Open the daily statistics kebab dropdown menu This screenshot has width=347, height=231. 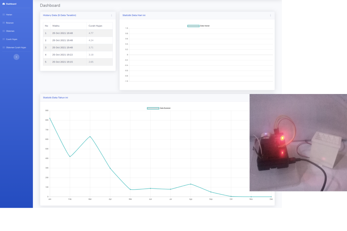[270, 15]
